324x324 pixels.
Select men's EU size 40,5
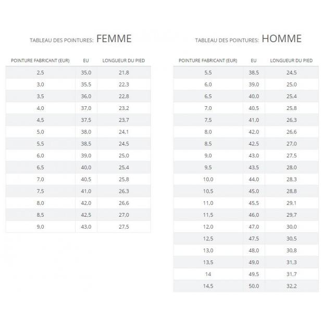[254, 108]
